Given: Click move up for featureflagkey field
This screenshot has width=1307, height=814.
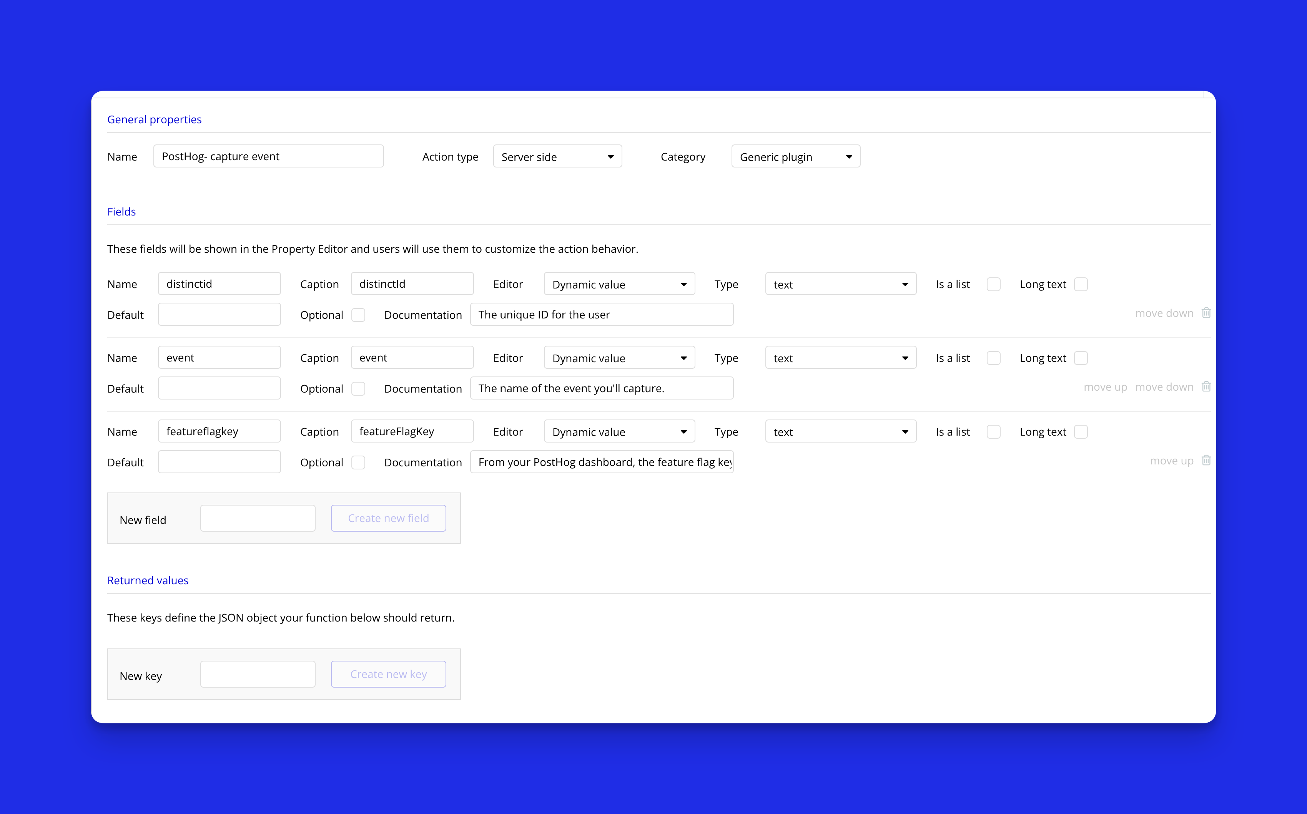Looking at the screenshot, I should pos(1171,461).
